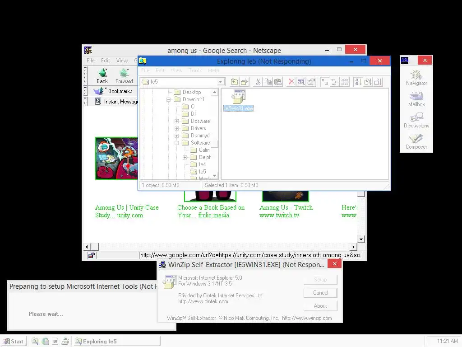Click first quick launch icon on taskbar
Viewport: 462px width, 347px height.
[35, 342]
